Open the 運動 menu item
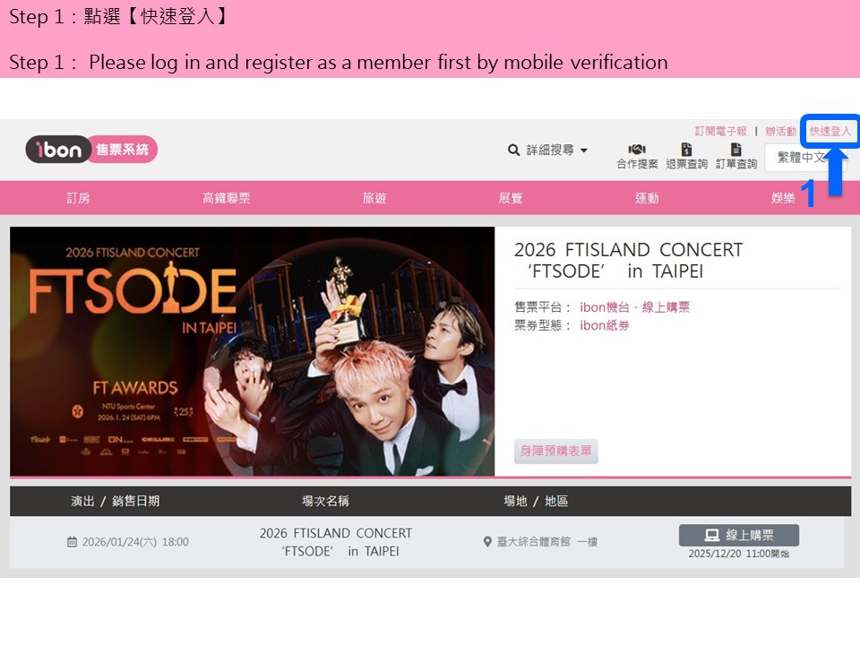The image size is (860, 645). 647,198
